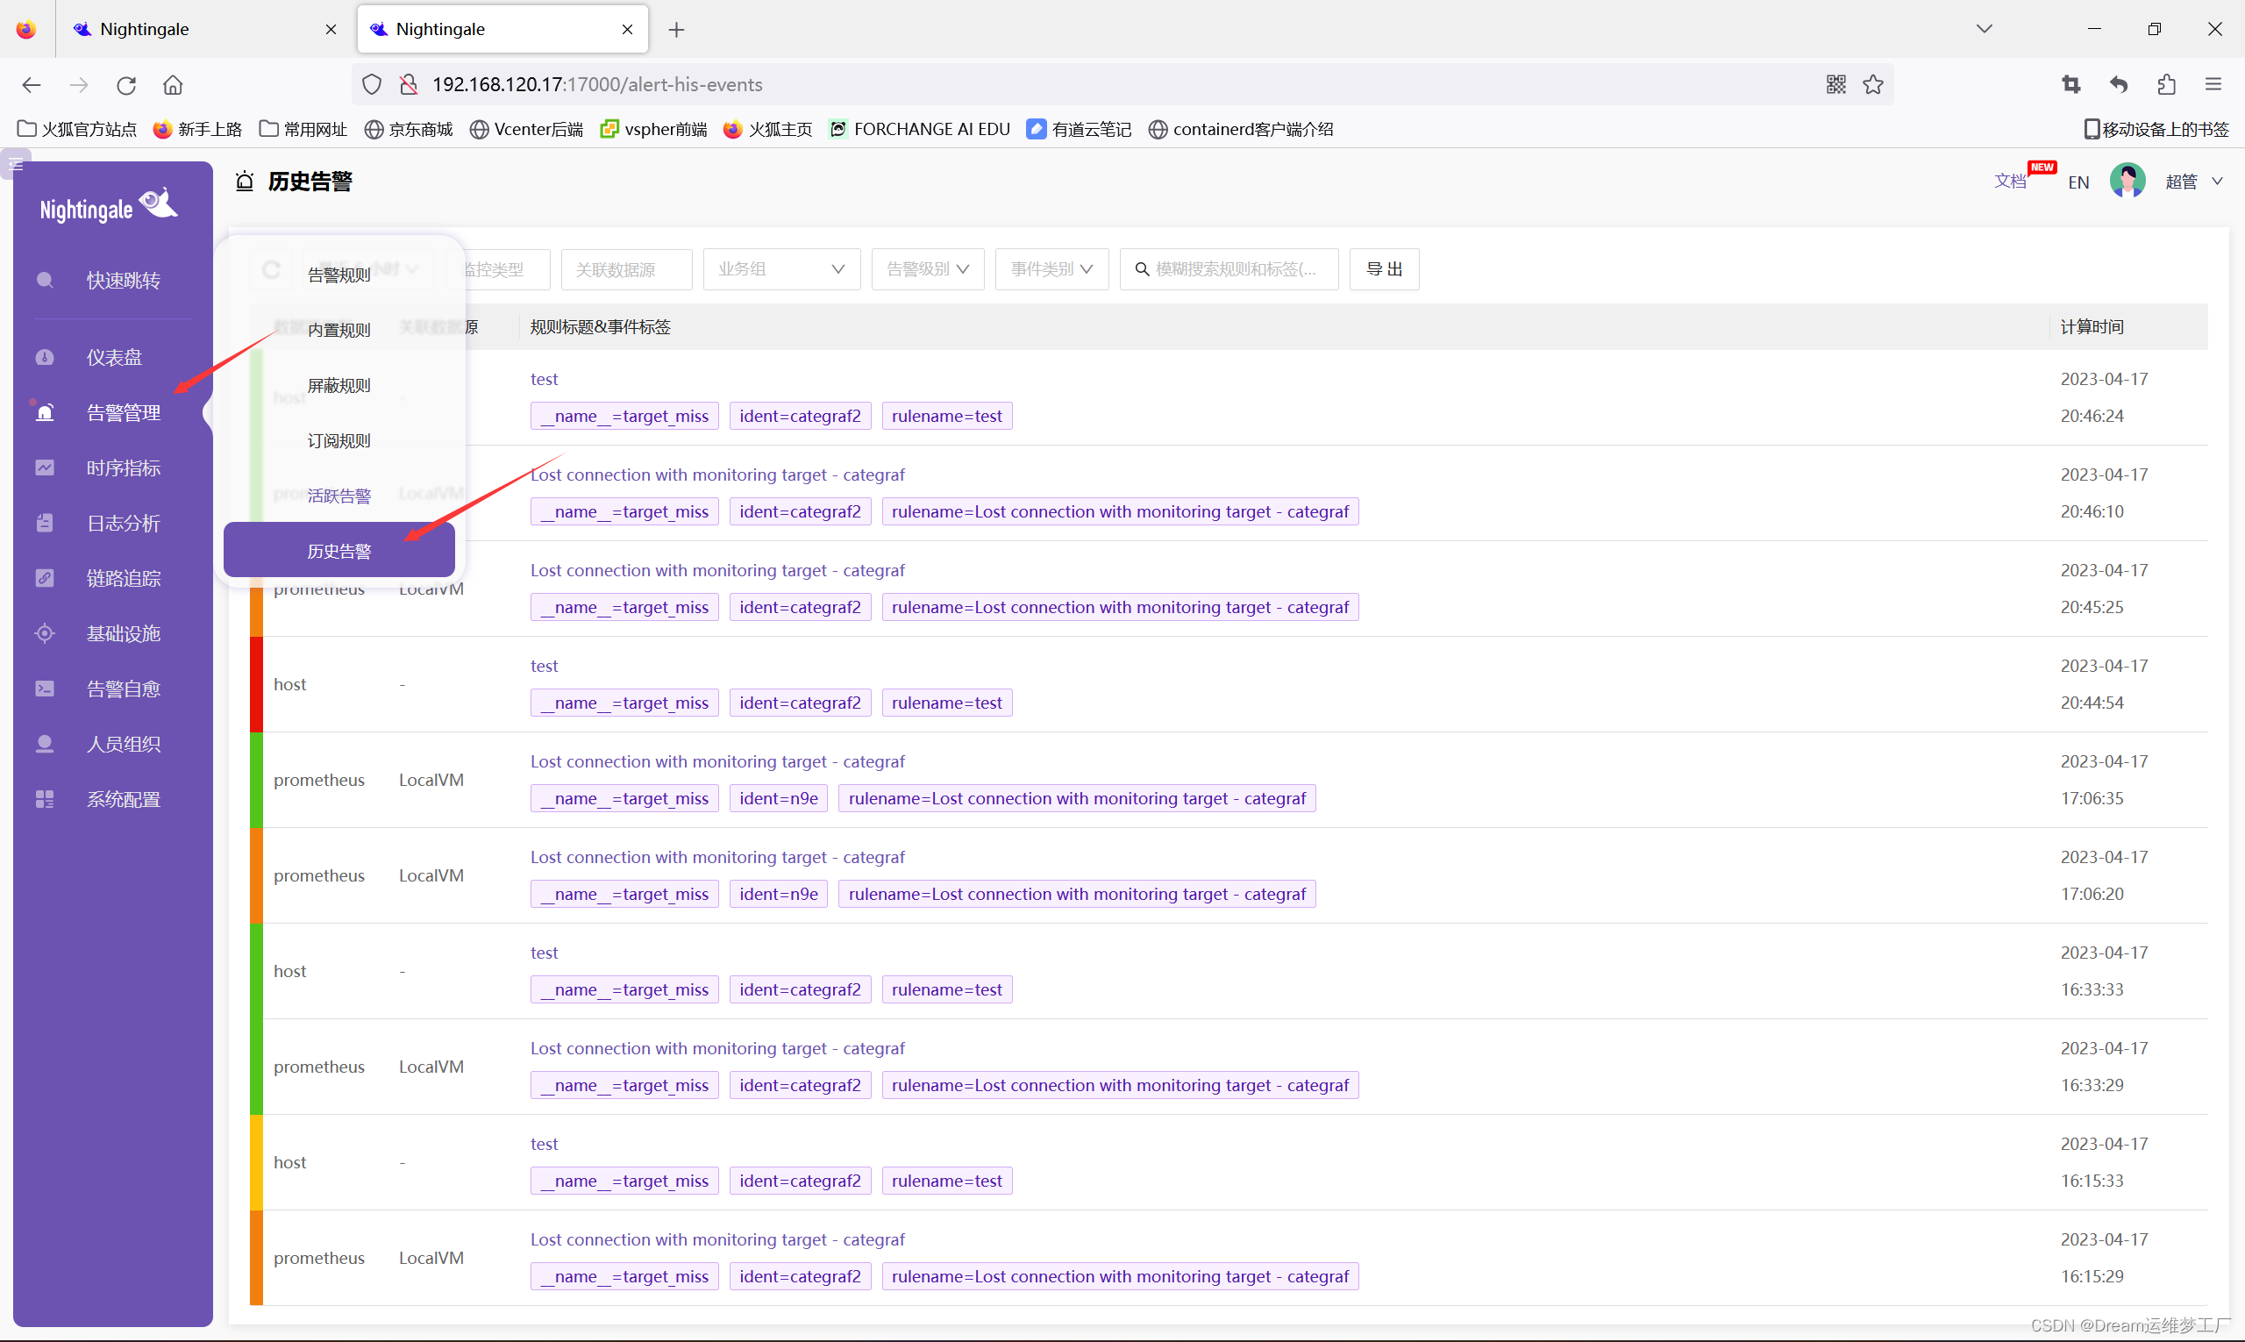Click the dashboard icon in the sidebar
Viewport: 2245px width, 1342px height.
(45, 357)
